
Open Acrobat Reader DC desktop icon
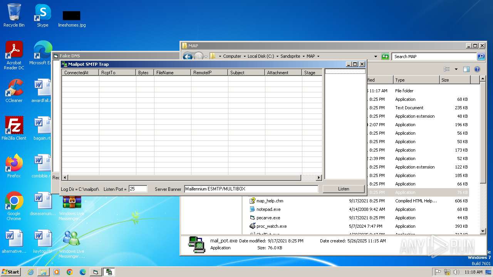pyautogui.click(x=14, y=55)
